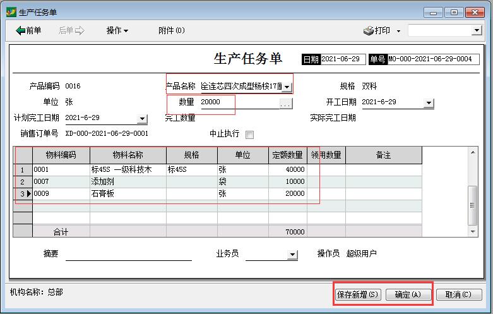Go to previous order with 前单 arrow
The image size is (493, 314).
pos(28,30)
